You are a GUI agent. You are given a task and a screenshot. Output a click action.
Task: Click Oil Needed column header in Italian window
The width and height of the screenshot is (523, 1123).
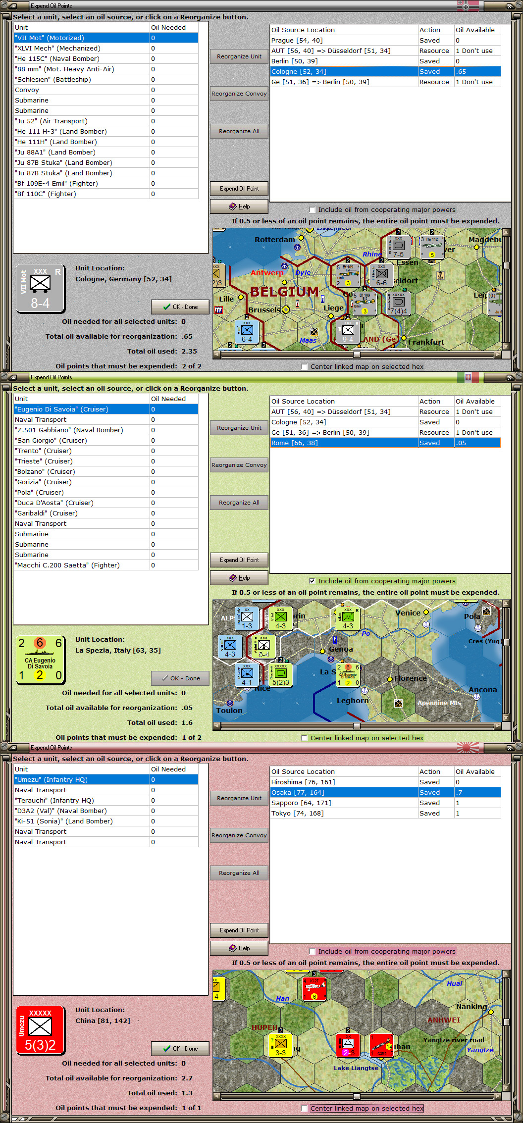coord(174,399)
